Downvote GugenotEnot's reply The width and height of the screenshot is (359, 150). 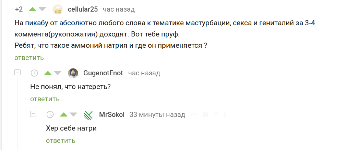pos(58,73)
